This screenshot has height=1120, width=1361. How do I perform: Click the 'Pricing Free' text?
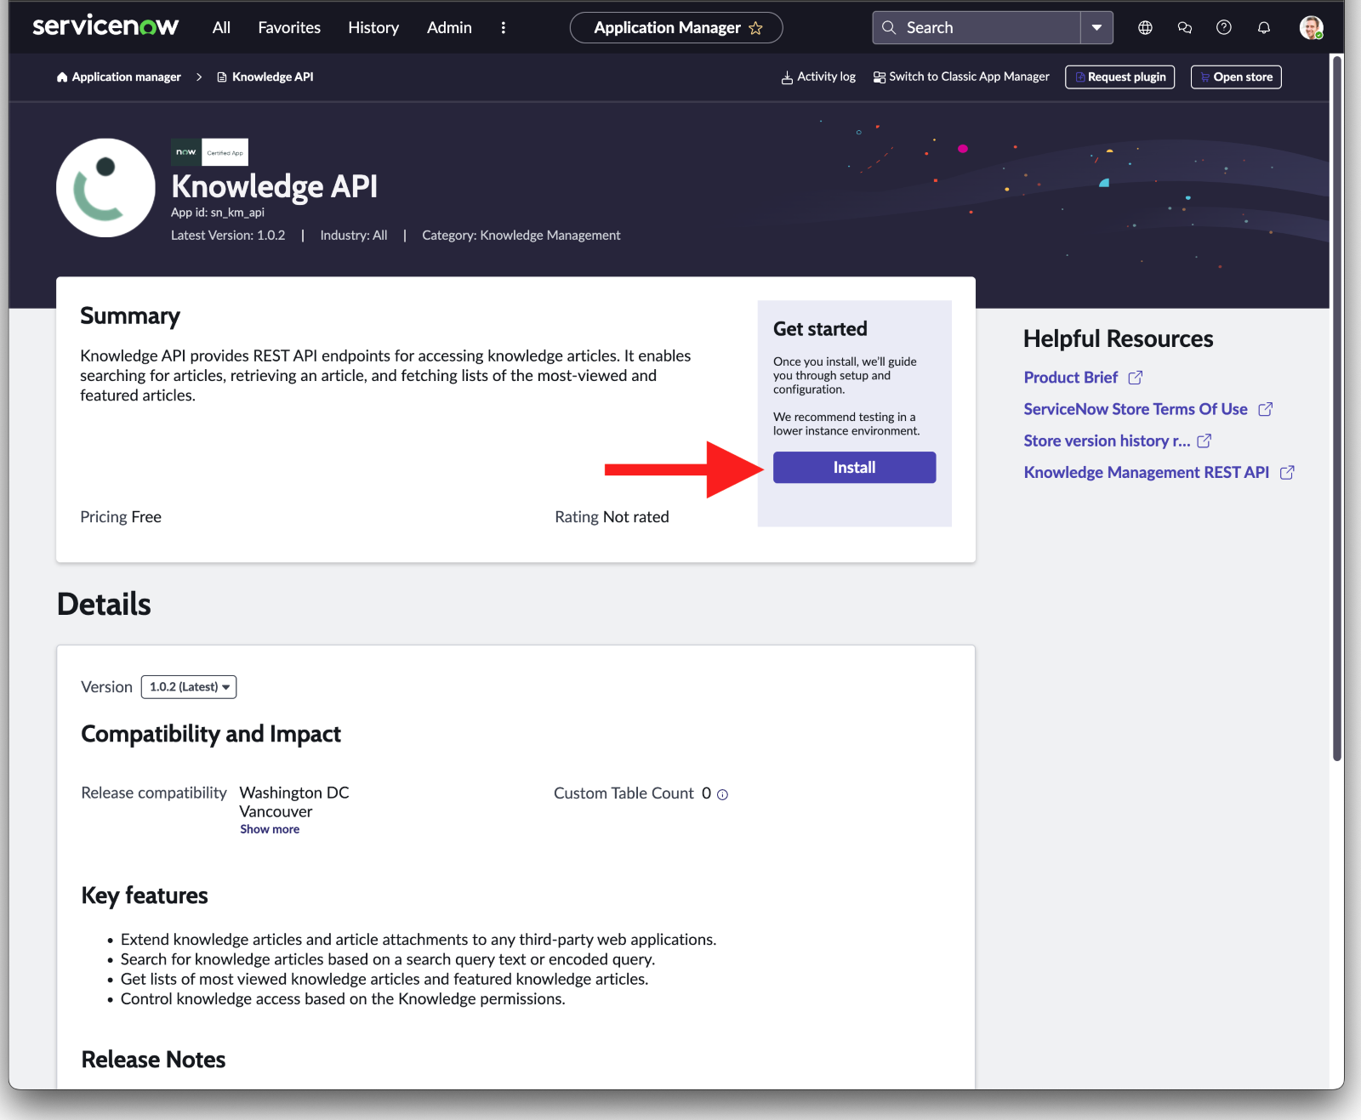[x=121, y=517]
